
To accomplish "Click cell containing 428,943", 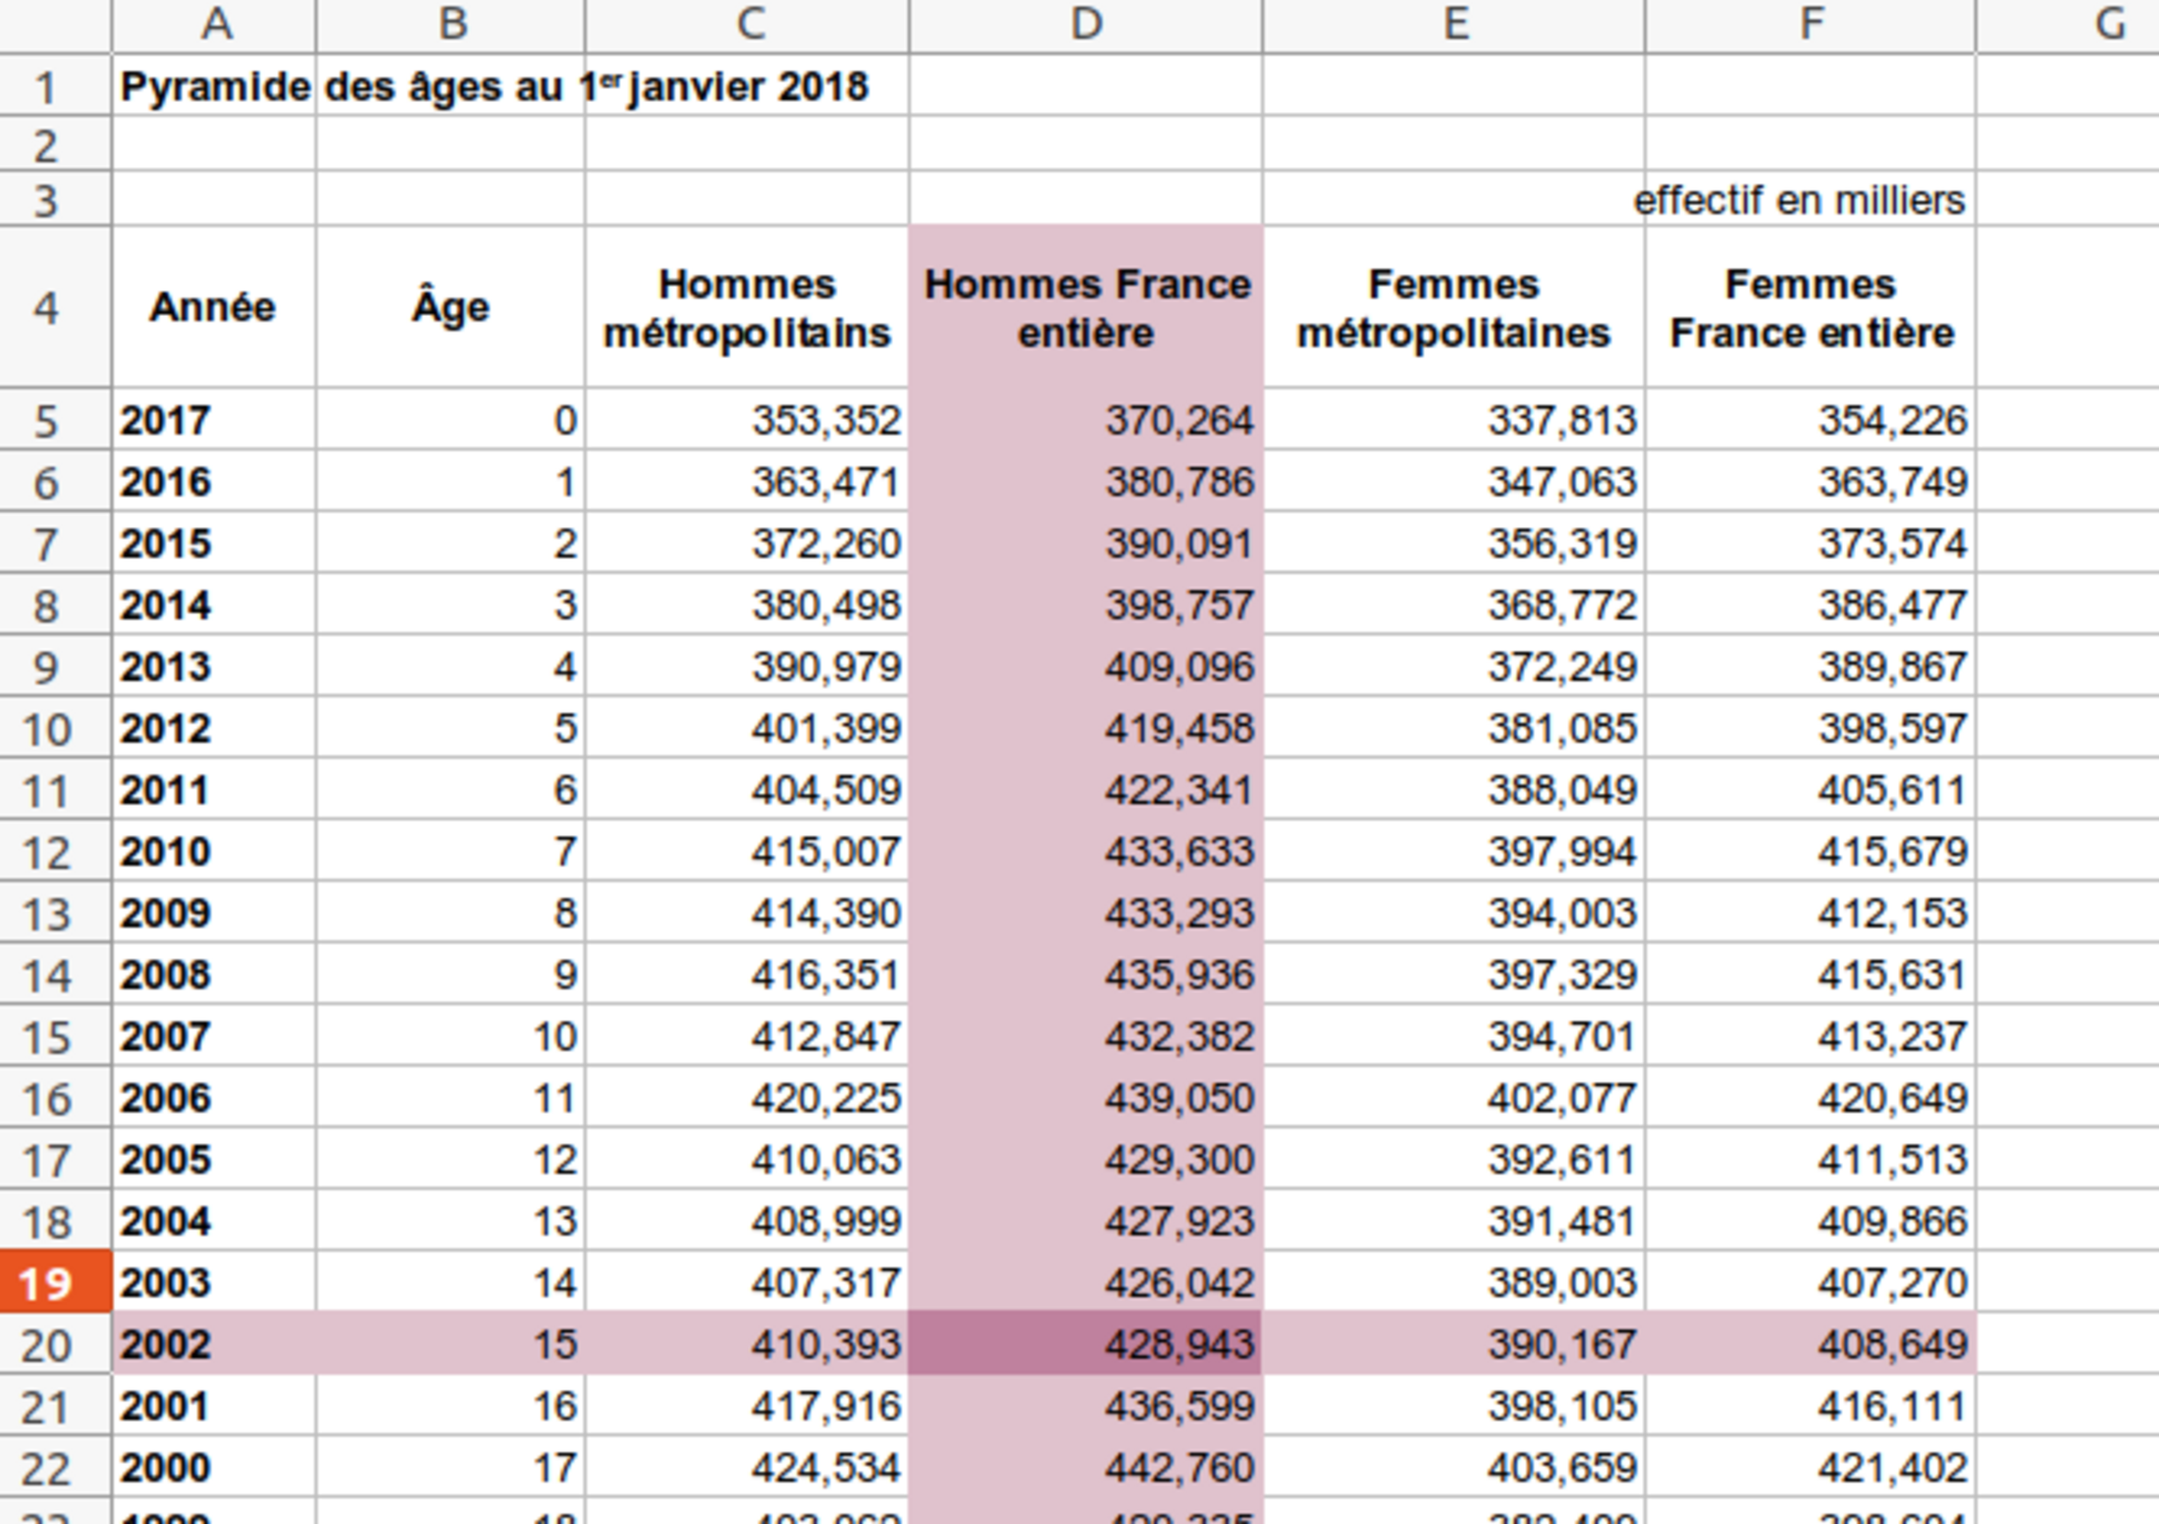I will point(1085,1344).
